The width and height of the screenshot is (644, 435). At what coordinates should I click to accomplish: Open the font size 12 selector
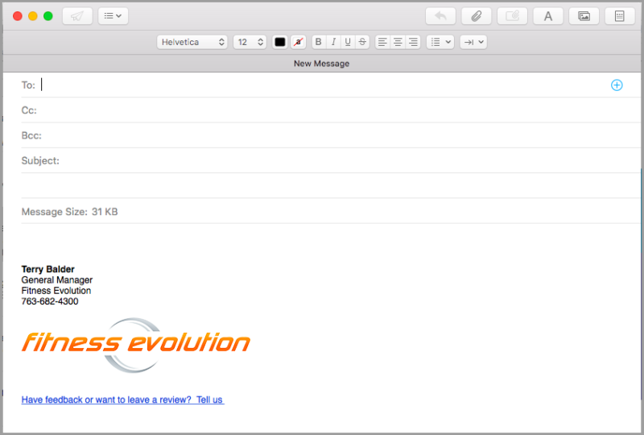click(250, 42)
